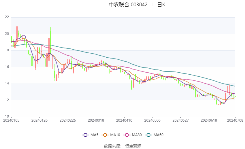The width and height of the screenshot is (245, 149).
Task: Click the y-axis value 10
Action: (7, 116)
